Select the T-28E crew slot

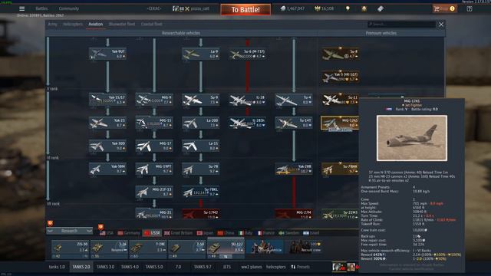point(148,249)
